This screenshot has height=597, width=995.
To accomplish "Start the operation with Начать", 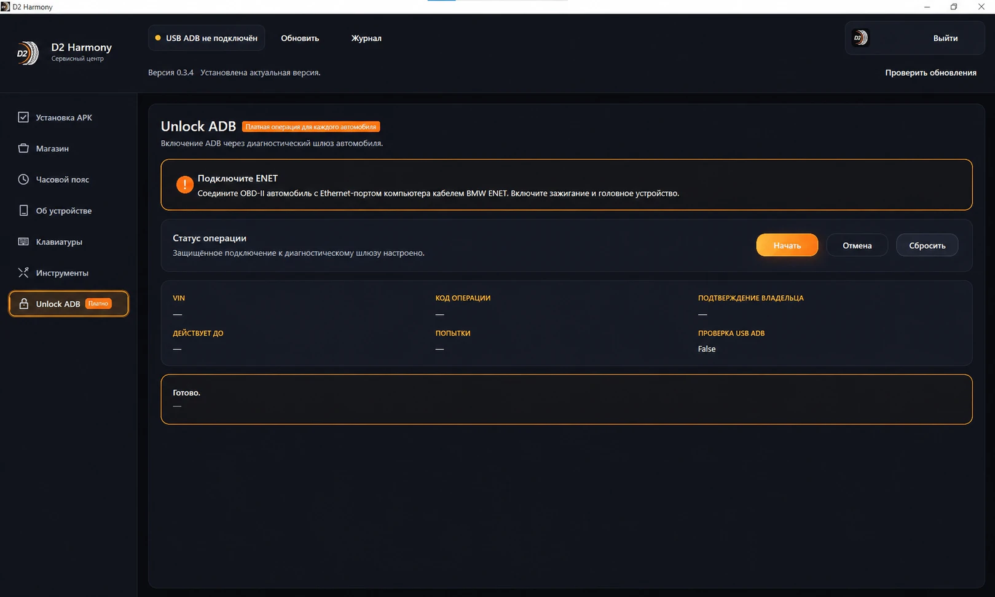I will point(787,245).
